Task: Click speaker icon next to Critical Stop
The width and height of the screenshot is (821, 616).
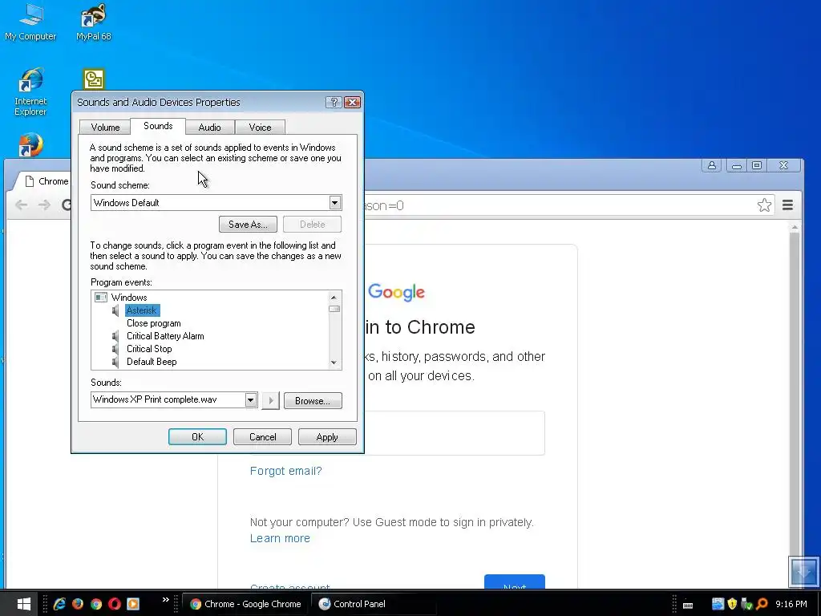Action: [x=115, y=349]
